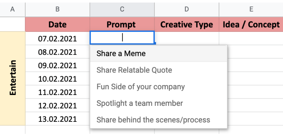Select column D header
283x135 pixels.
[x=187, y=9]
